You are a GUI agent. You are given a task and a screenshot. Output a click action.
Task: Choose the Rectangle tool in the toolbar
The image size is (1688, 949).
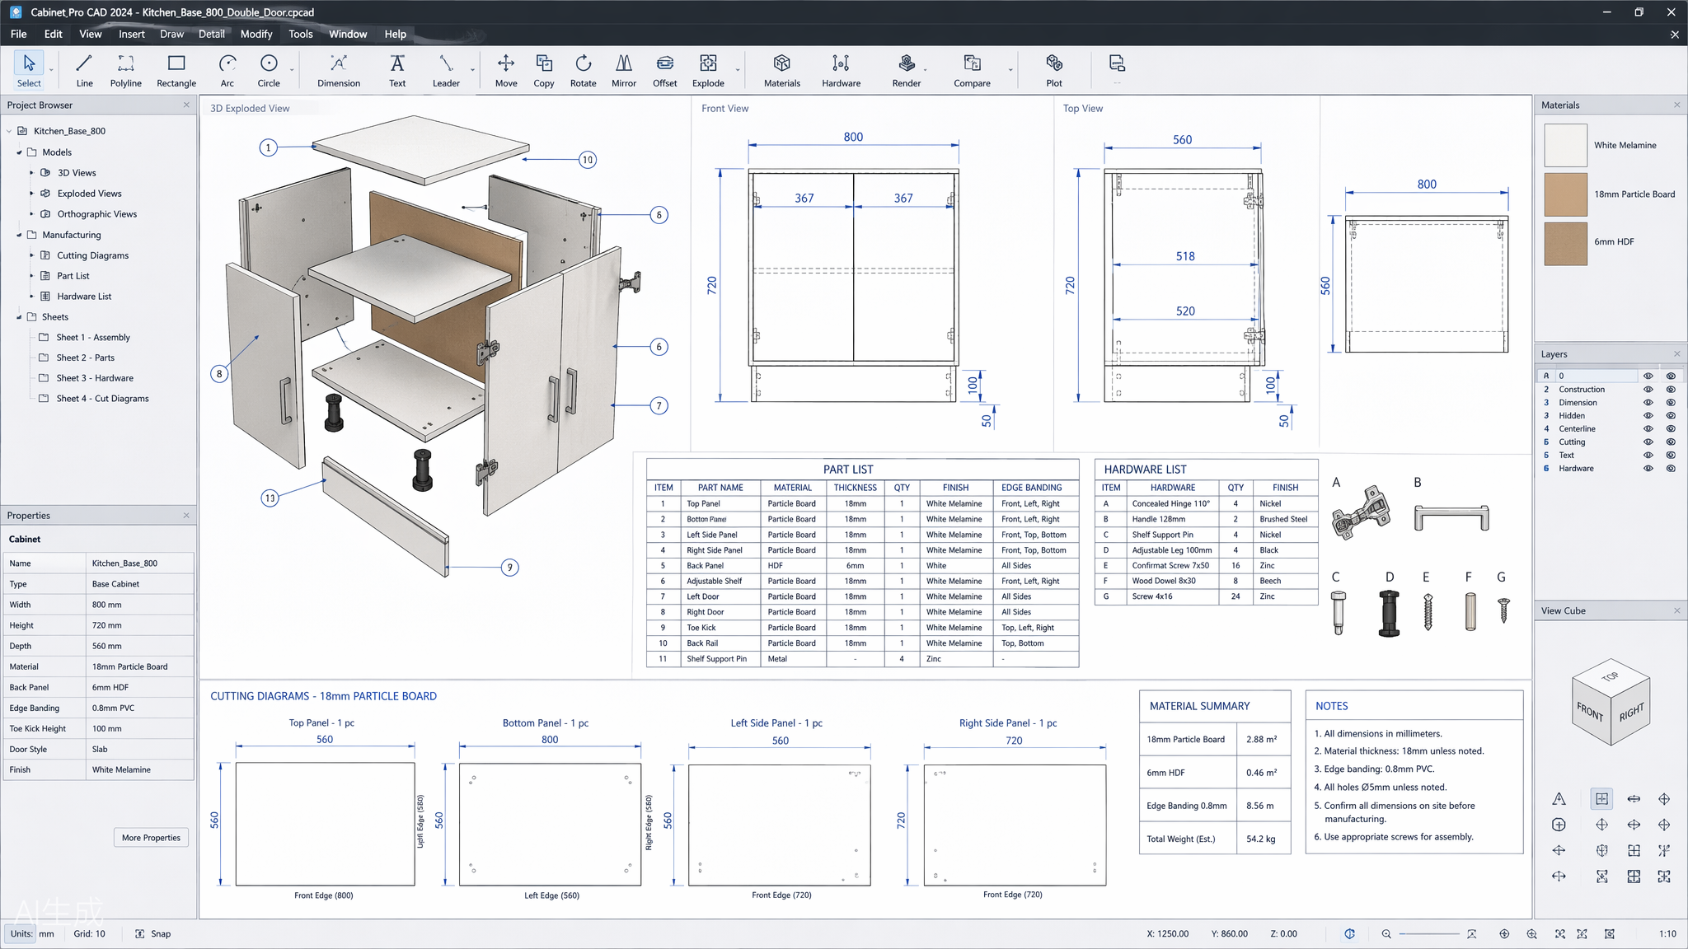pos(176,70)
